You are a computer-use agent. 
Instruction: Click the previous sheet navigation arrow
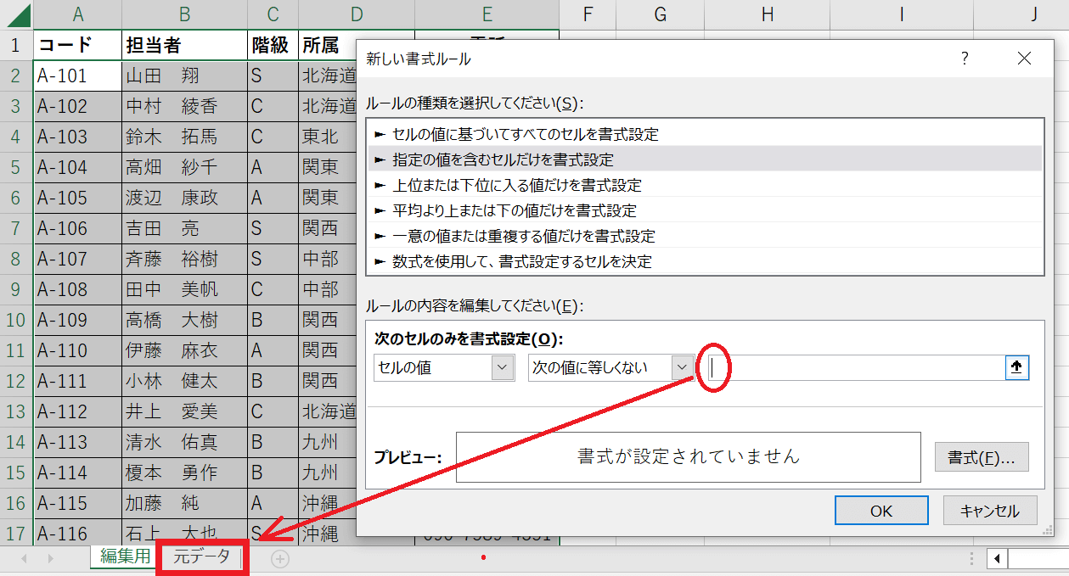[x=24, y=558]
